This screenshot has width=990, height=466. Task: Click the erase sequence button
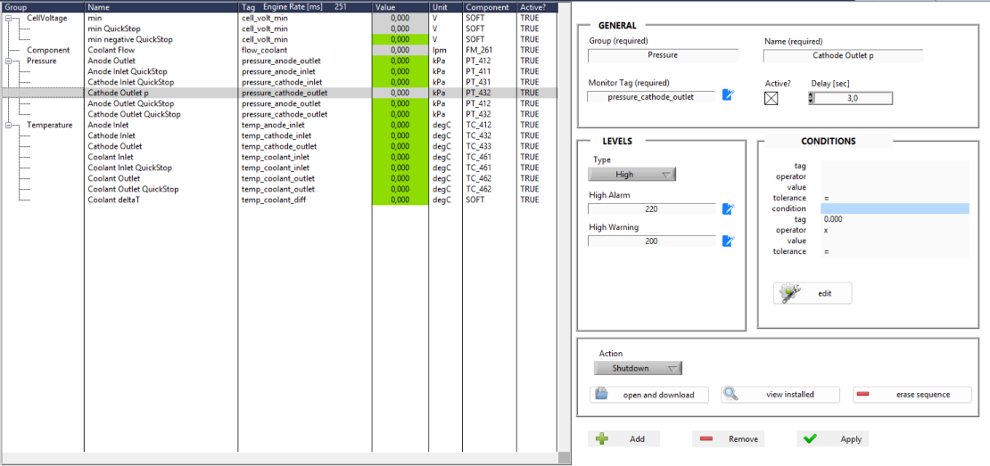pos(912,395)
